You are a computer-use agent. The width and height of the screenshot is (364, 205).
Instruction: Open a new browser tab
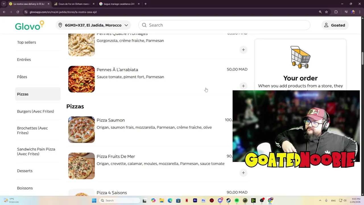pyautogui.click(x=145, y=4)
